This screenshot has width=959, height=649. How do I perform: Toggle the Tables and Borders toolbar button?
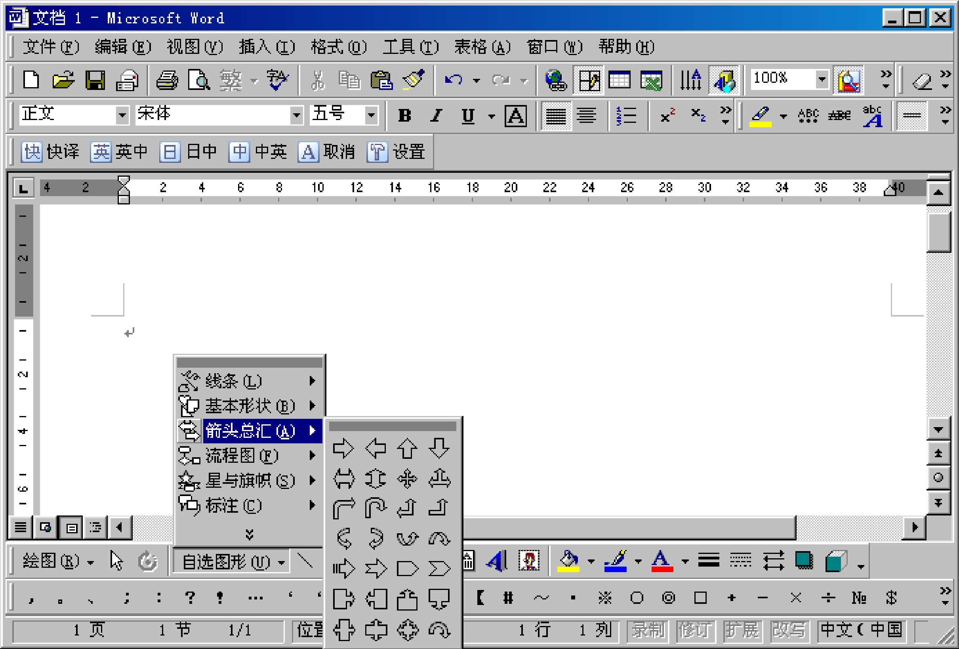[589, 80]
